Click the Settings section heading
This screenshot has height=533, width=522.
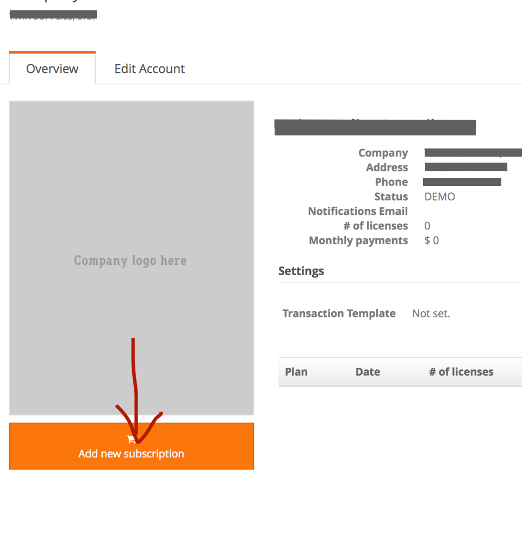[301, 271]
